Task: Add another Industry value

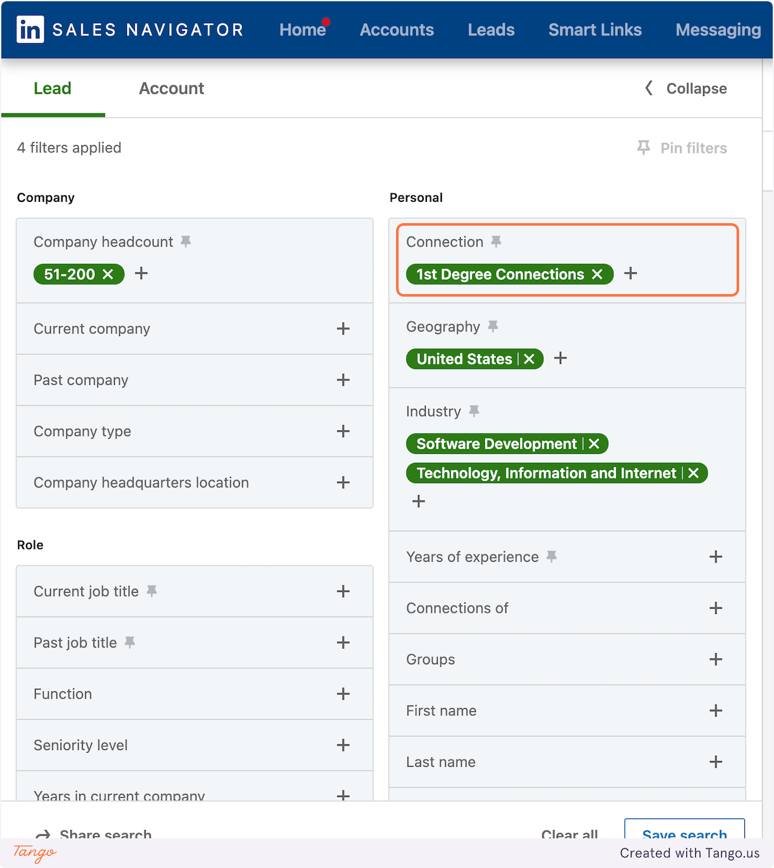Action: pos(419,501)
